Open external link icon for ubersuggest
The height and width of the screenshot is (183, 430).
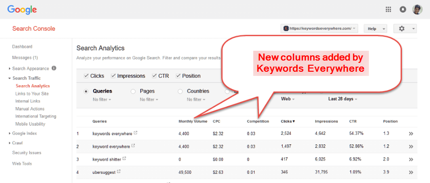click(119, 171)
